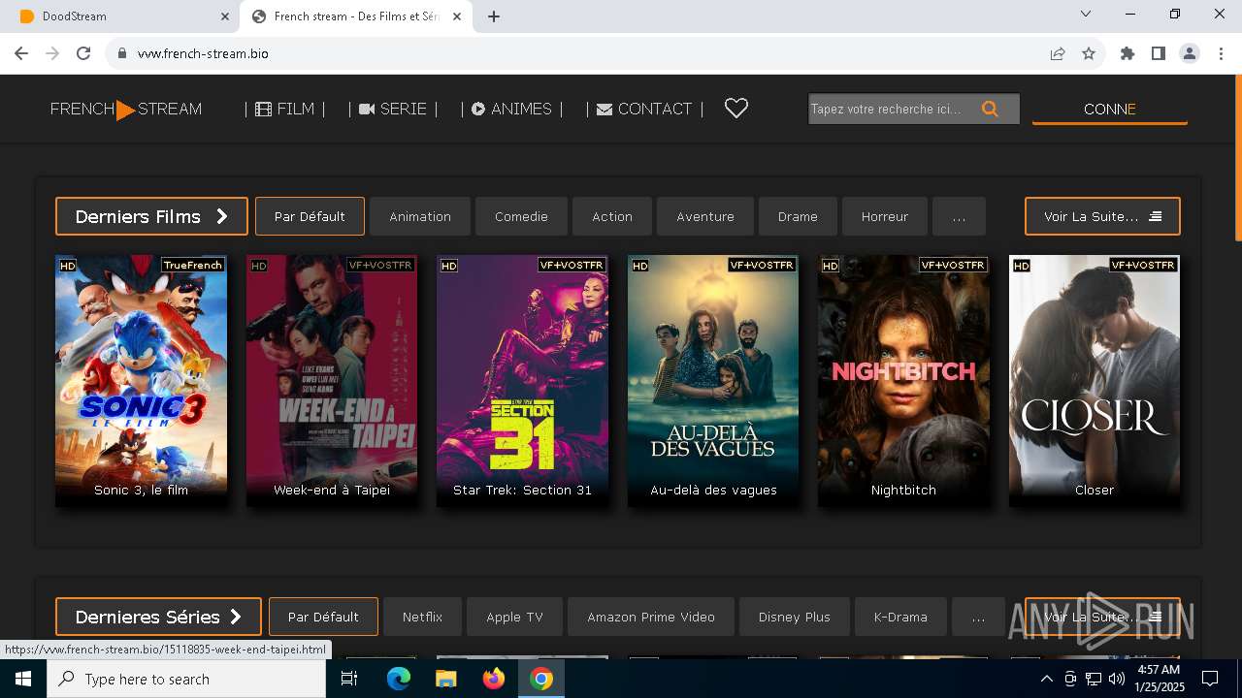The width and height of the screenshot is (1242, 698).
Task: Open Closer movie poster
Action: (1095, 380)
